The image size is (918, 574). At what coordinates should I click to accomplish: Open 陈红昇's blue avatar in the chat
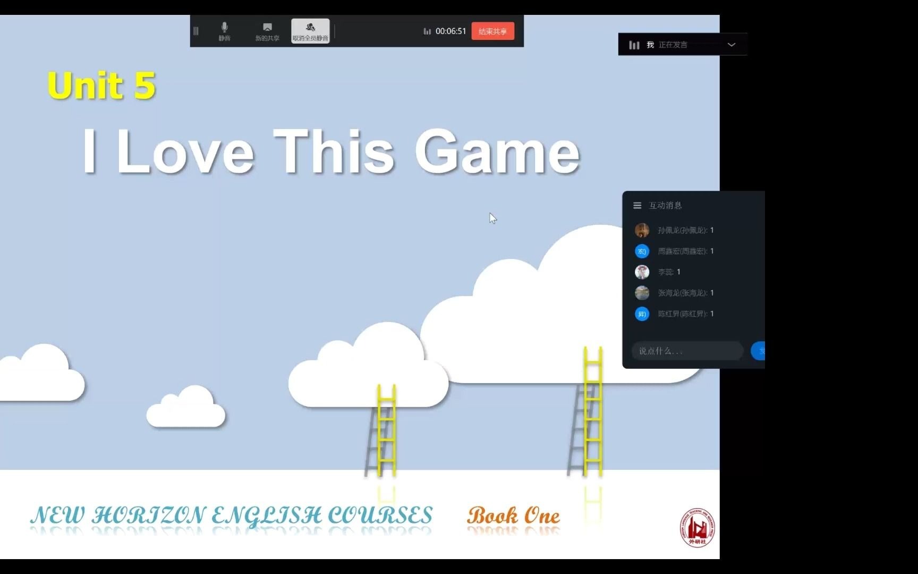click(x=642, y=314)
